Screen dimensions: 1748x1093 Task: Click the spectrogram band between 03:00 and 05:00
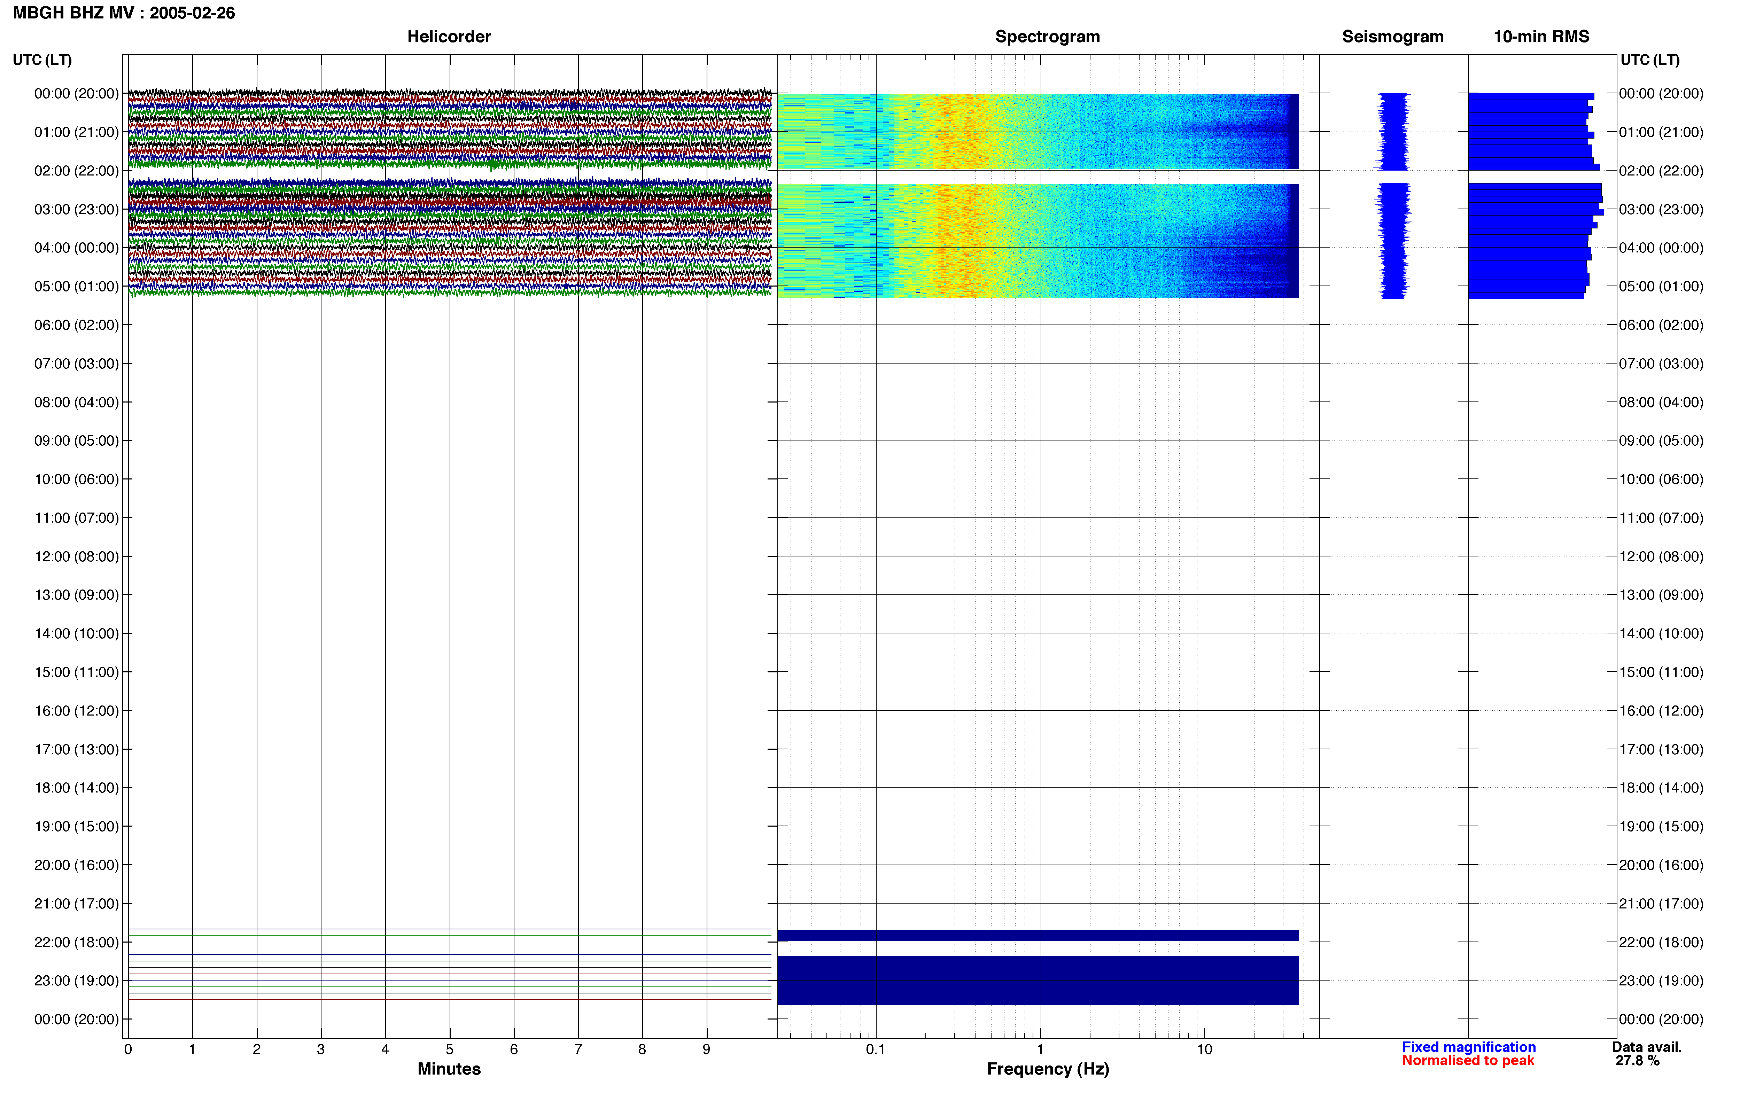tap(1038, 241)
